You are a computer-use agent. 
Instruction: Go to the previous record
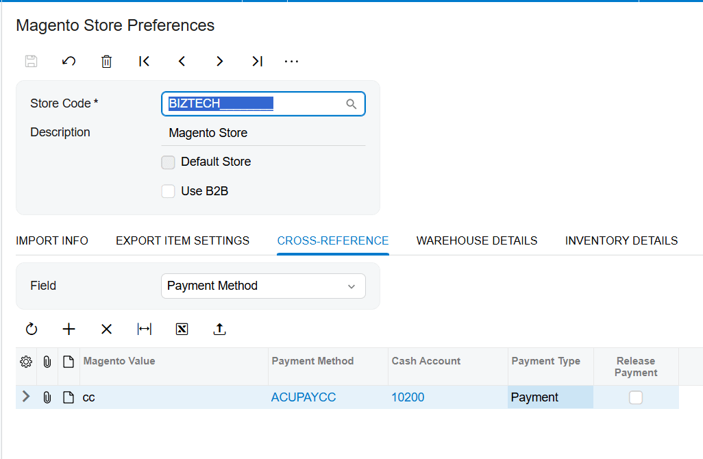[x=182, y=61]
